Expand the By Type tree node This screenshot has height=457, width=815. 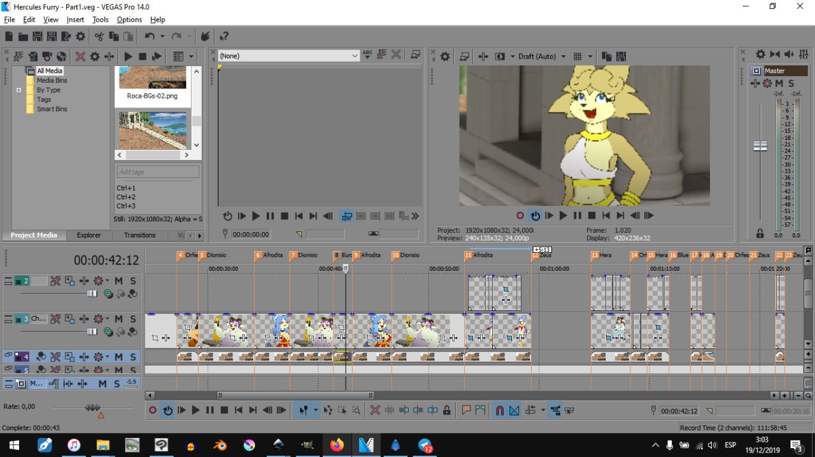coord(19,90)
